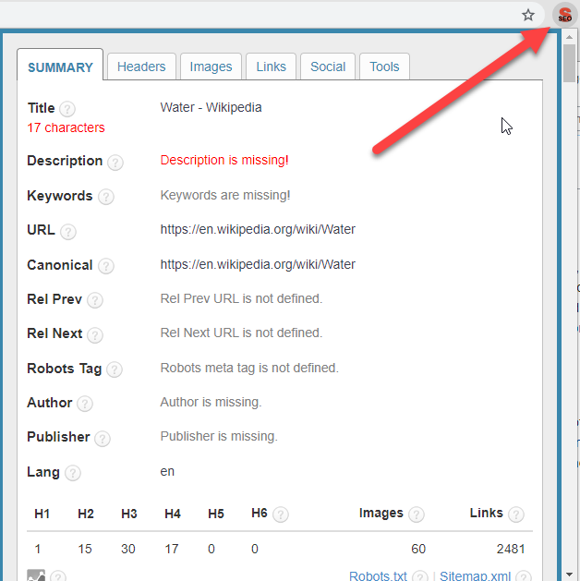Click the SEO extension icon in toolbar
Screen dimensions: 580x581
click(564, 15)
